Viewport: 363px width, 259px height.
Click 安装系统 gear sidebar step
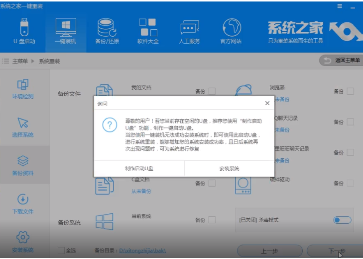coord(23,242)
